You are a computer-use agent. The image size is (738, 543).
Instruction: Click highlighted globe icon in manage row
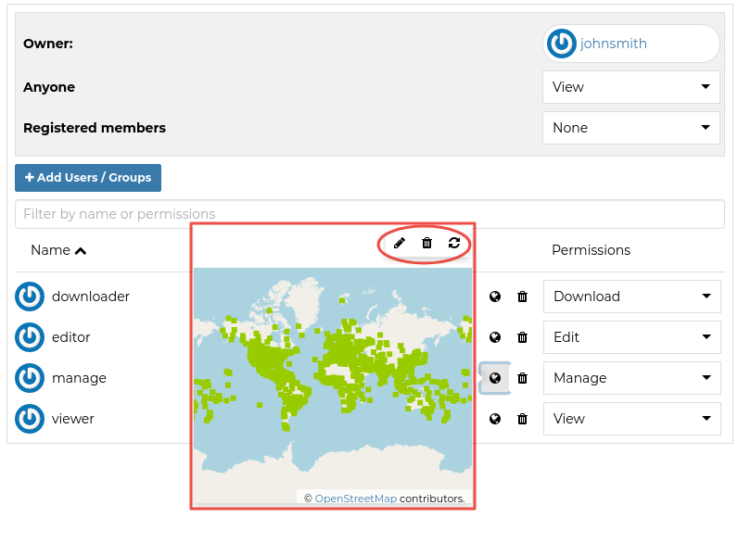click(495, 378)
